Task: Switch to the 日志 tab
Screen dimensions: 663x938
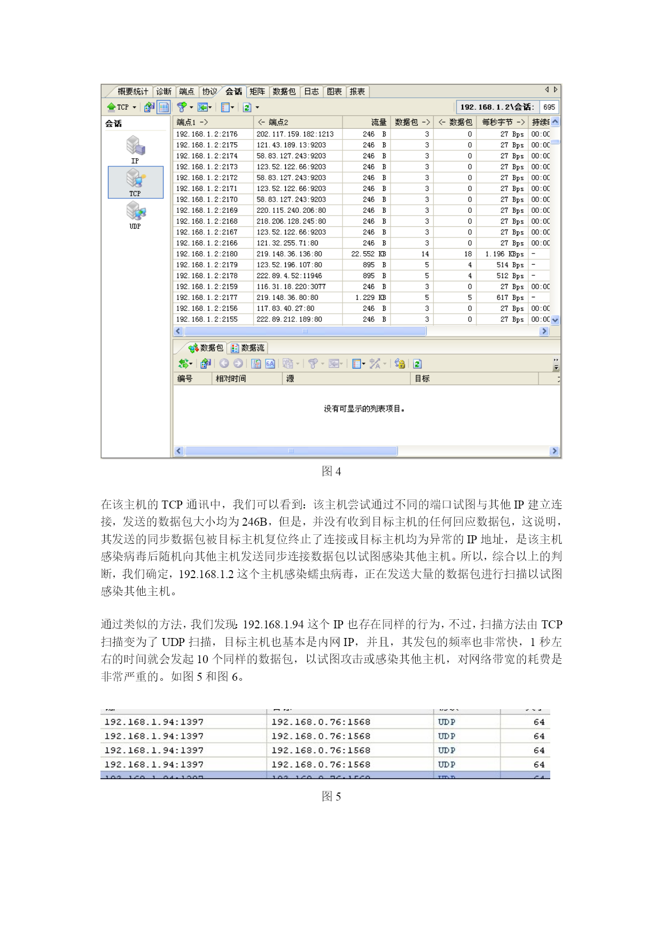Action: (x=311, y=91)
